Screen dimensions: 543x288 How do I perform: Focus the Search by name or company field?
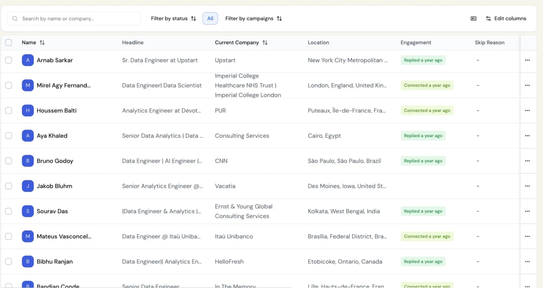(74, 19)
